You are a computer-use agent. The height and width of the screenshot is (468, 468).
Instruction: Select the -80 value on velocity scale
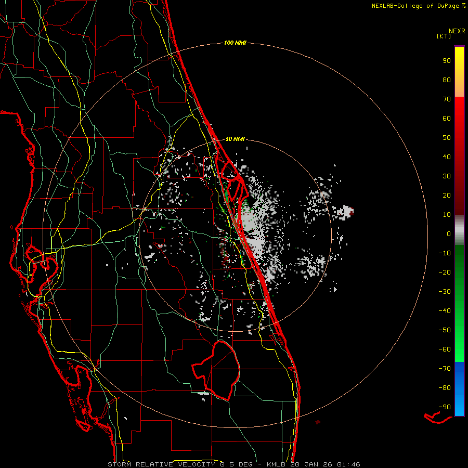(445, 388)
